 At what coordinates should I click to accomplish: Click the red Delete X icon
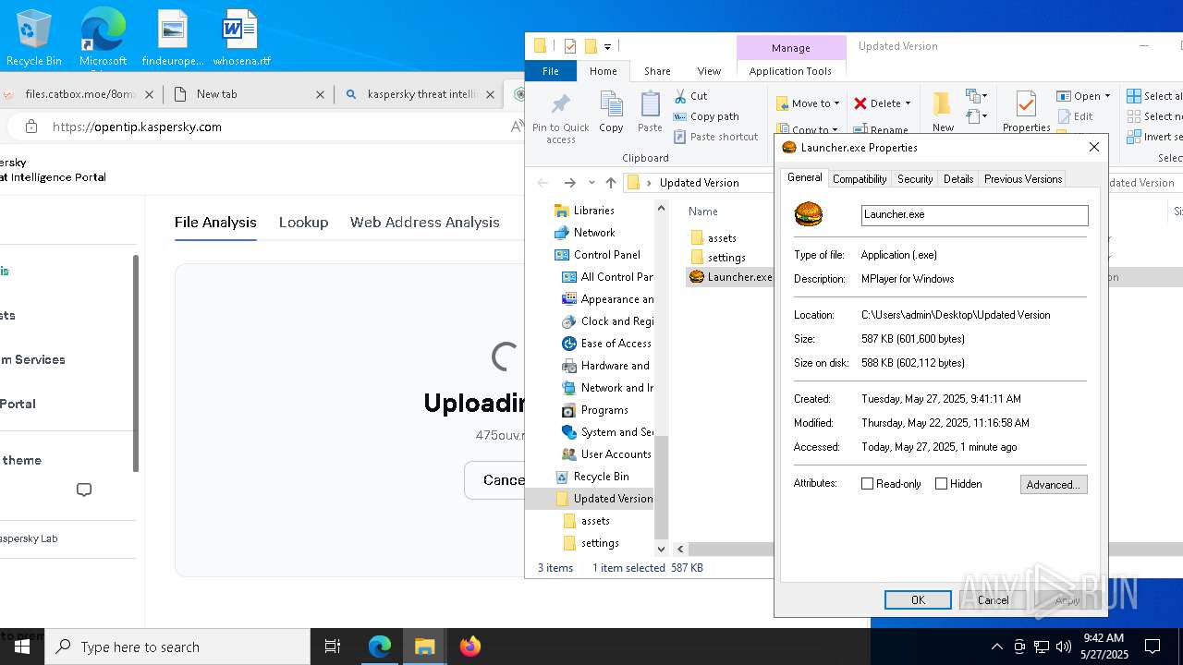tap(860, 103)
